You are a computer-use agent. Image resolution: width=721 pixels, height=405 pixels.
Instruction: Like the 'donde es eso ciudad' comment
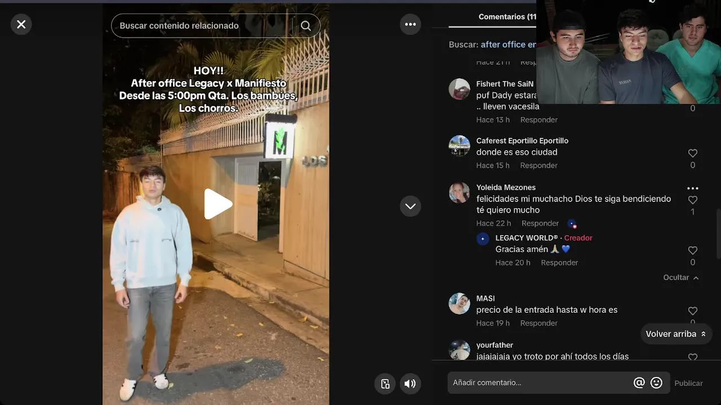693,153
